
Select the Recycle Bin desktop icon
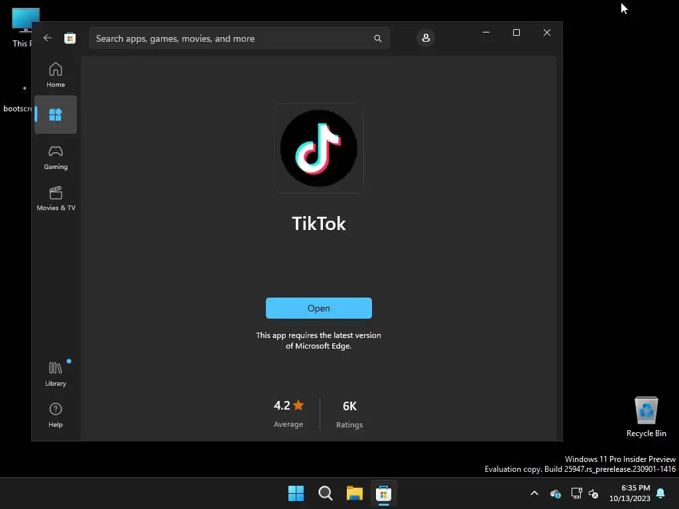click(646, 417)
